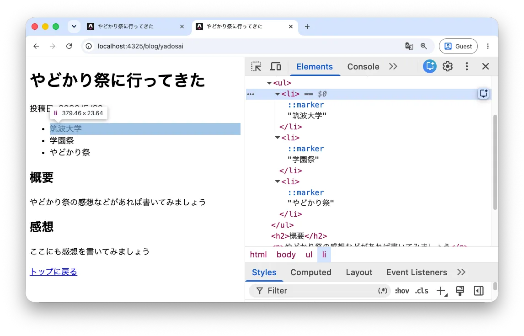Reload the current page
Screen dimensions: 524x336
69,46
